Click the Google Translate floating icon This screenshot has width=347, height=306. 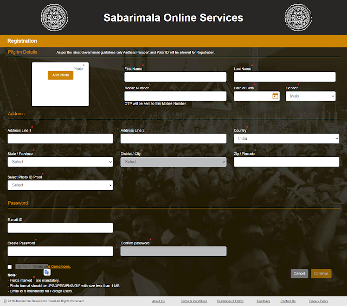pos(47,272)
